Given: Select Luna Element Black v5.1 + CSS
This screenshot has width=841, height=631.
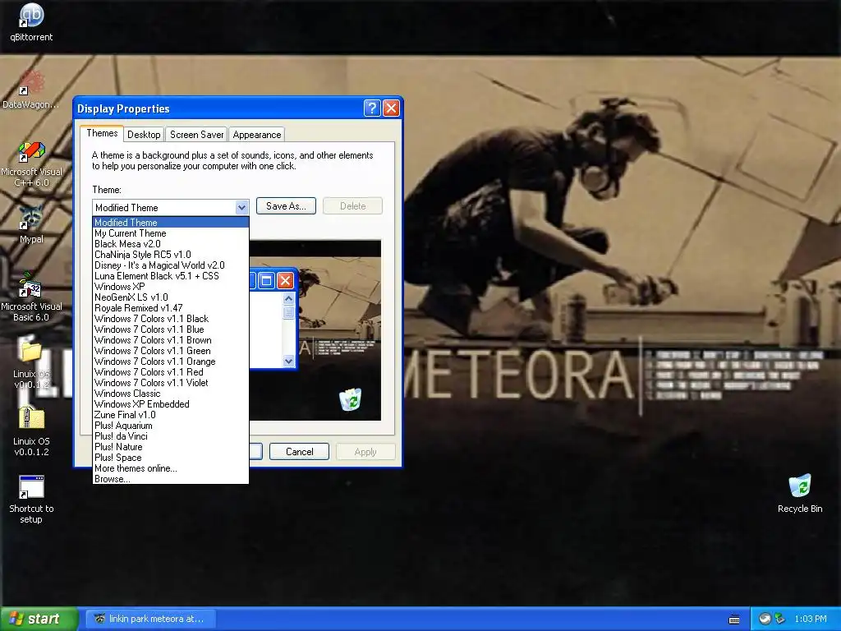Looking at the screenshot, I should pyautogui.click(x=171, y=276).
